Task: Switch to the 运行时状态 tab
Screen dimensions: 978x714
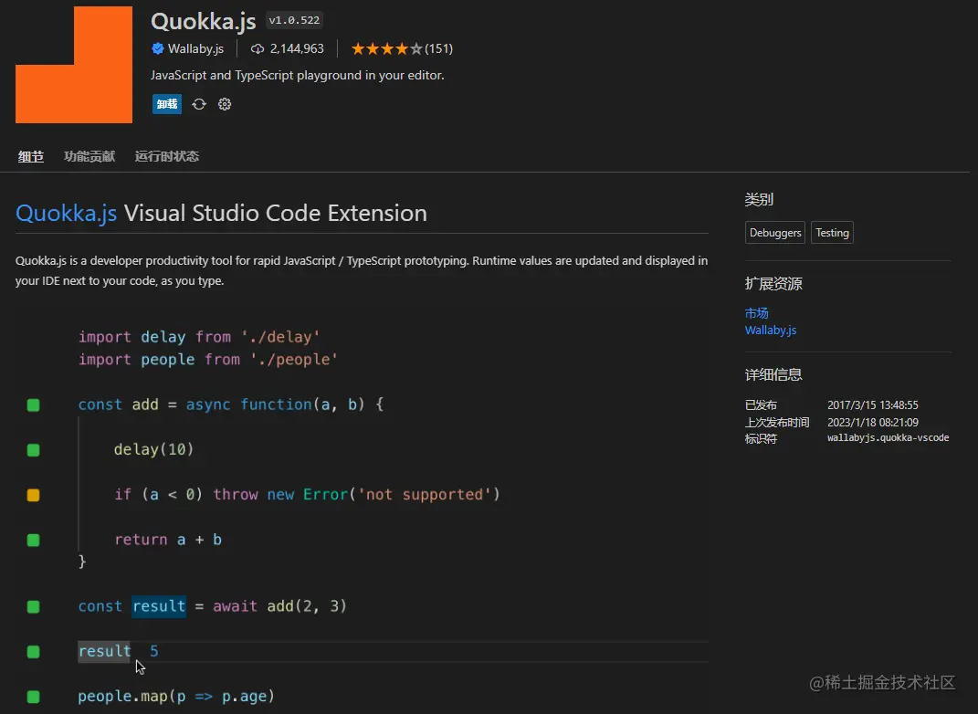Action: tap(166, 156)
